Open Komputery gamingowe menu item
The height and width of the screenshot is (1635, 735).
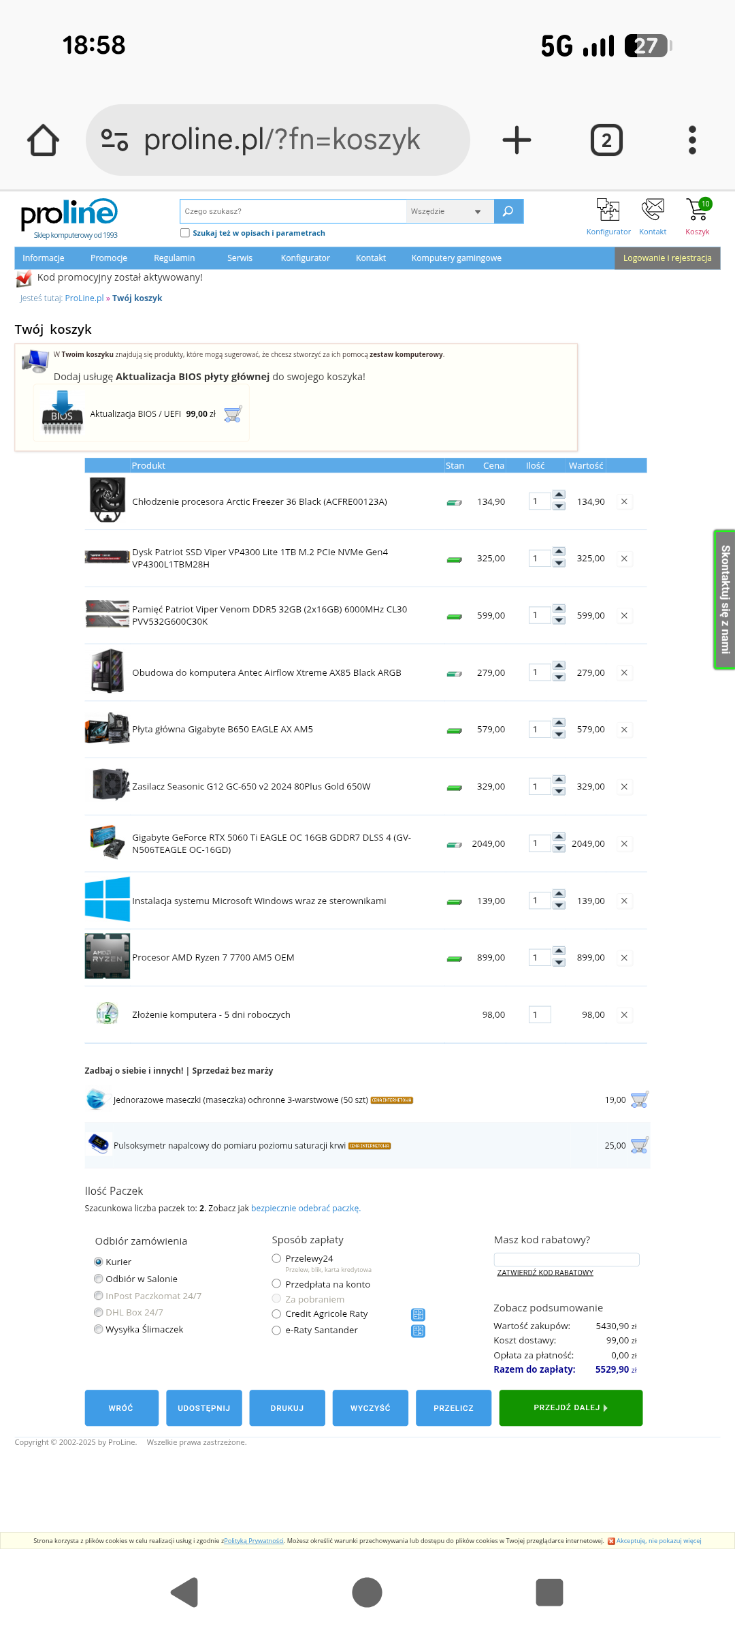tap(456, 258)
